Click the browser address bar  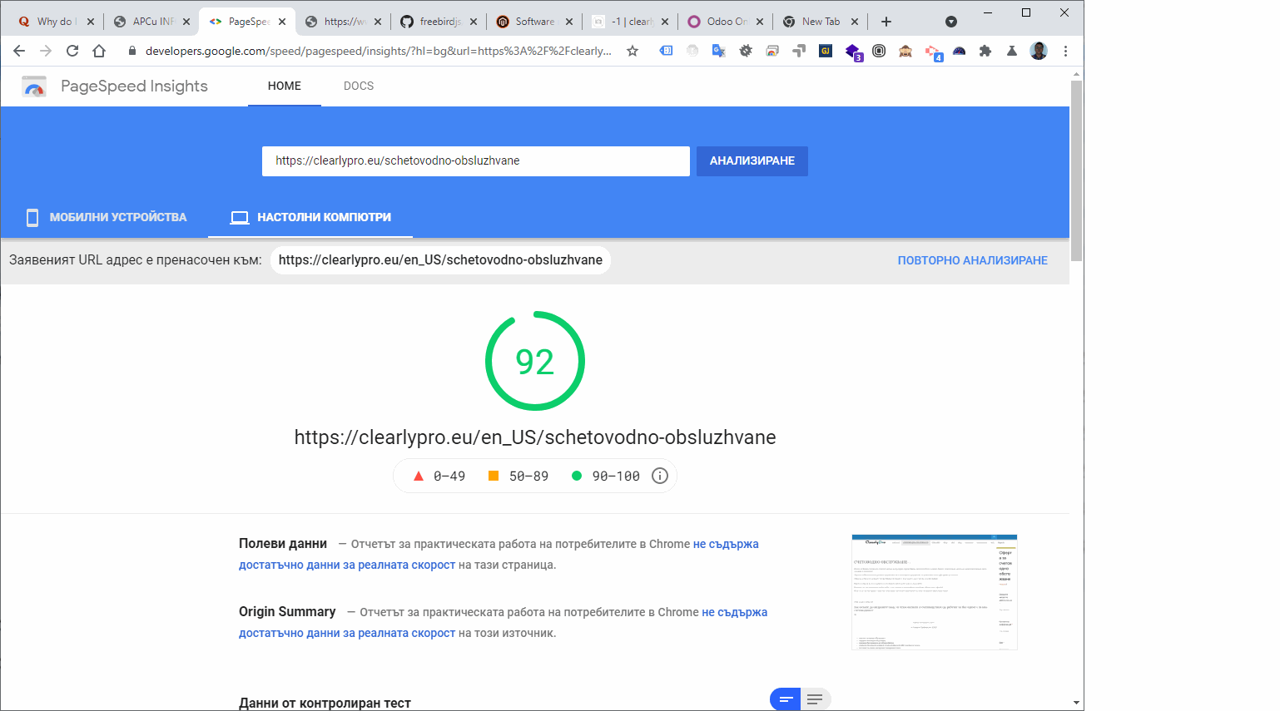coord(379,51)
